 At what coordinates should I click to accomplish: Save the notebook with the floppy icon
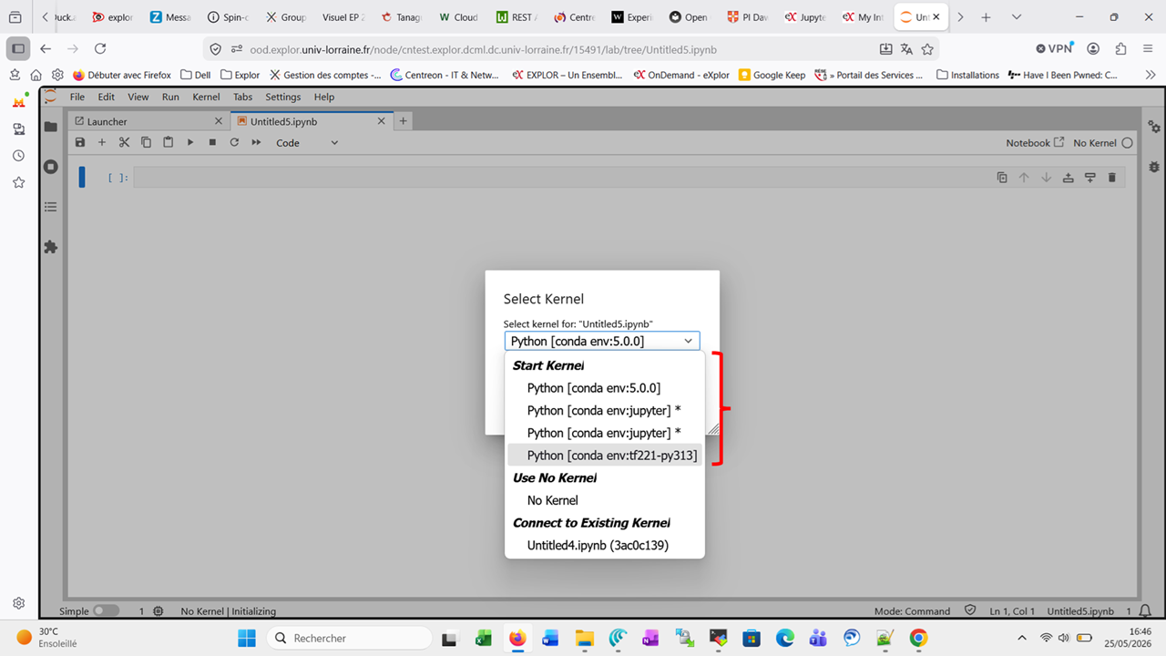pyautogui.click(x=80, y=142)
